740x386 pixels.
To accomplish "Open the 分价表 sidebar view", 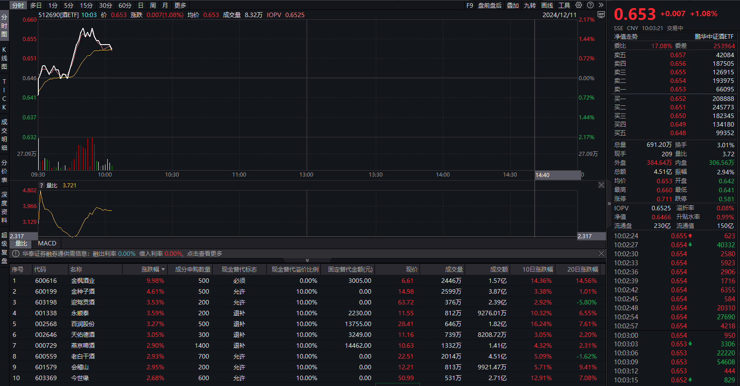I will [4, 171].
